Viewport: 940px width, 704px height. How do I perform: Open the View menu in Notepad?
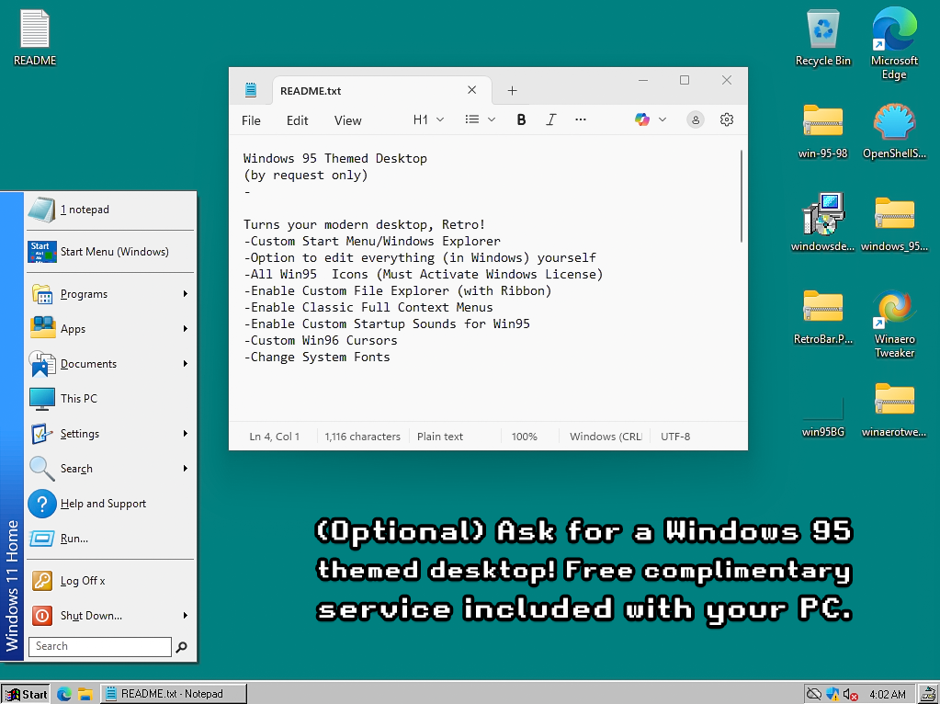coord(347,120)
